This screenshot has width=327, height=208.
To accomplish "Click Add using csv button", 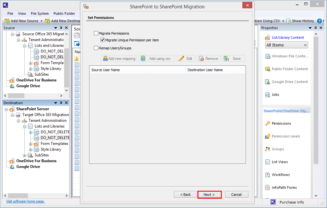I will [157, 59].
